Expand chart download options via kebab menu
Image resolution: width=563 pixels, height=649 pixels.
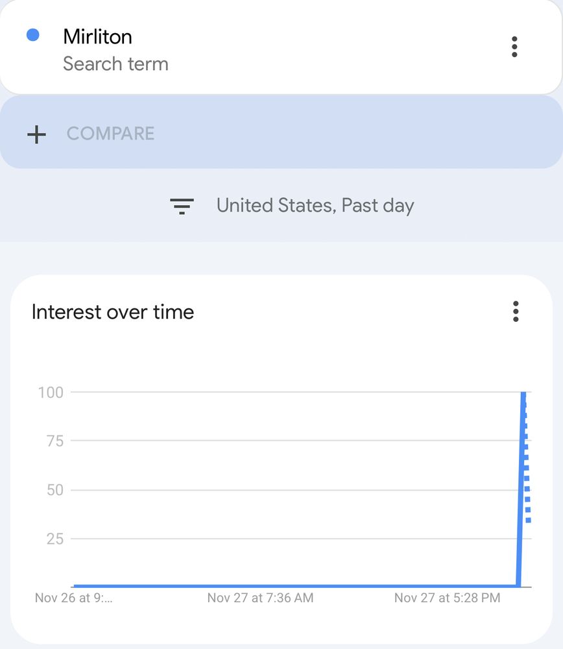(516, 312)
